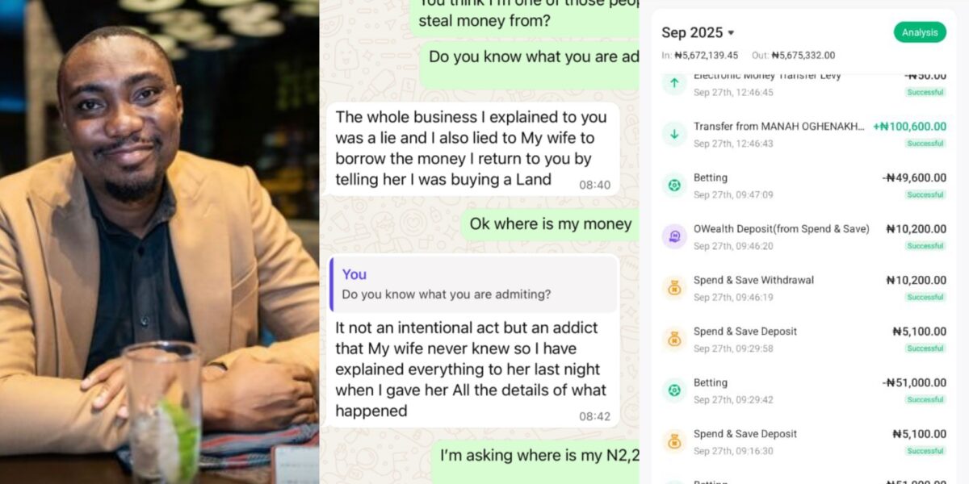Click the man's photo on the left
This screenshot has width=969, height=484.
pos(159,242)
